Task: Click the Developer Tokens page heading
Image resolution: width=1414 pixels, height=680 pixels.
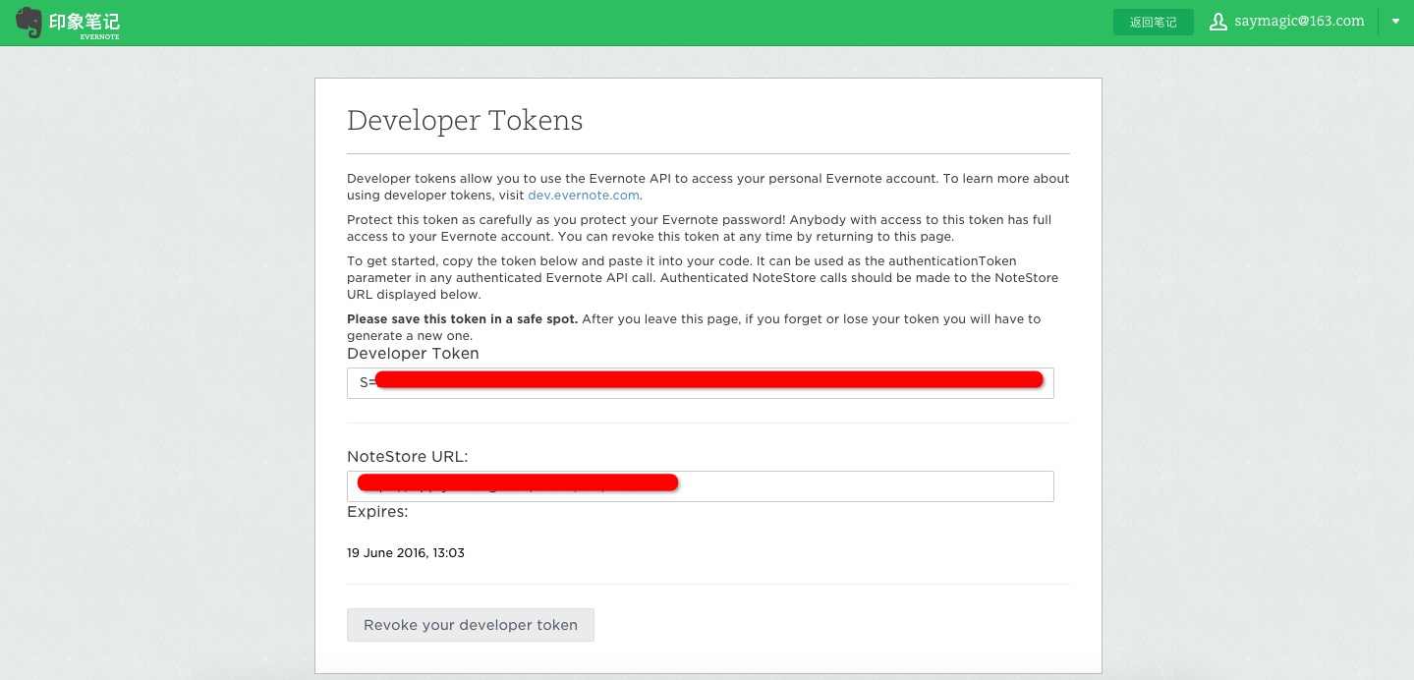Action: click(465, 120)
